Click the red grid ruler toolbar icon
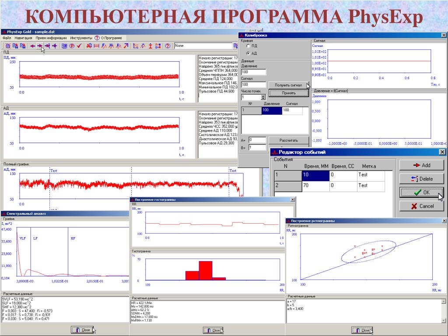448x336 pixels. 96,45
